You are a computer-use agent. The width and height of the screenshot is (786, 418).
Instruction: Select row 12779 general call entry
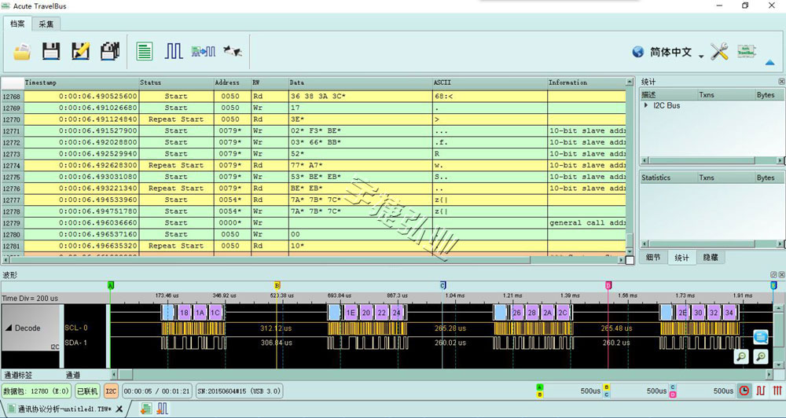coord(314,222)
